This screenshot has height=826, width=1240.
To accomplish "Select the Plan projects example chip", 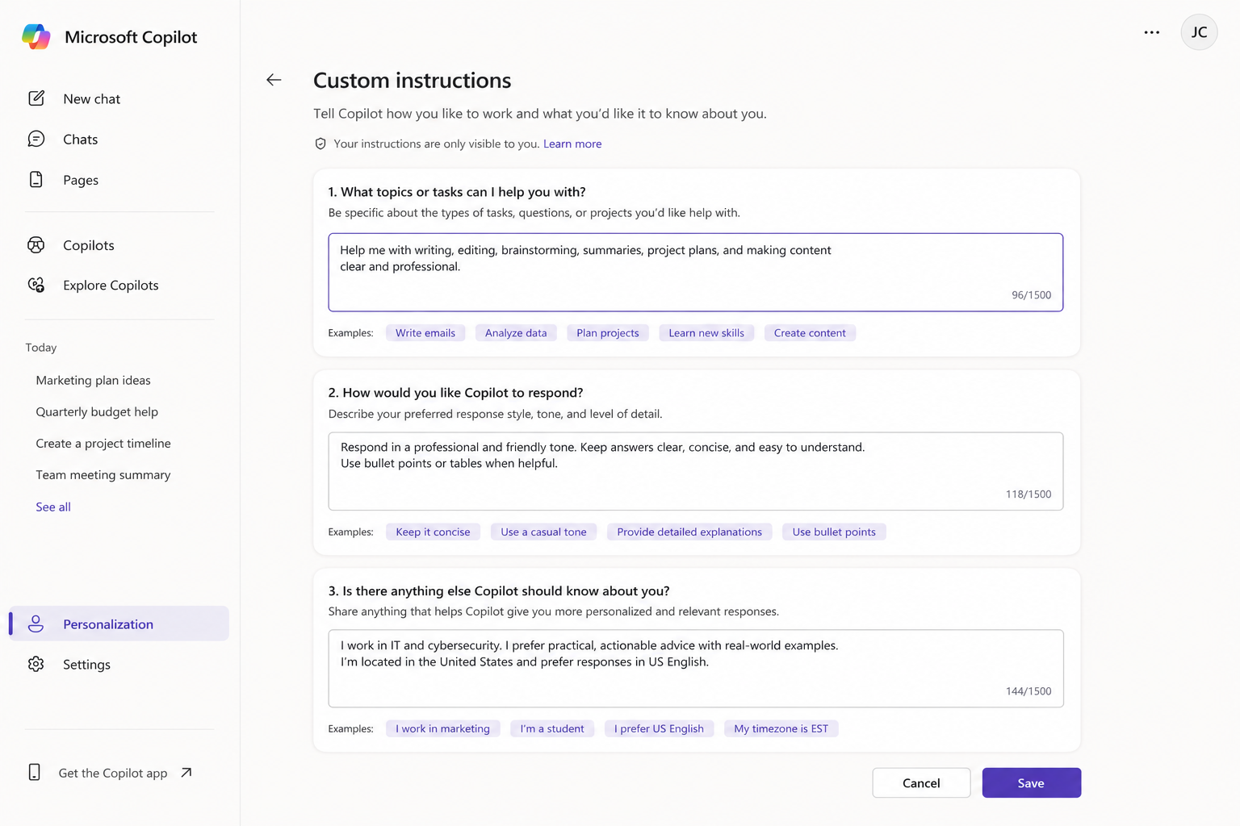I will [x=608, y=332].
